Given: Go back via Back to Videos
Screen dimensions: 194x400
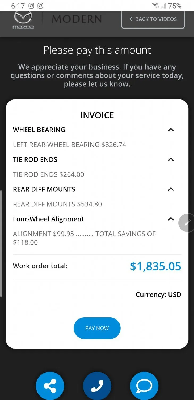Looking at the screenshot, I should (x=153, y=19).
